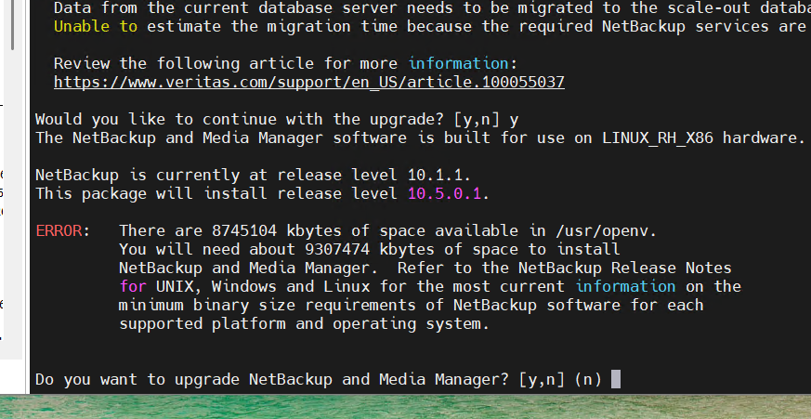Click the magenta 'for' word before UNIX

[x=133, y=286]
